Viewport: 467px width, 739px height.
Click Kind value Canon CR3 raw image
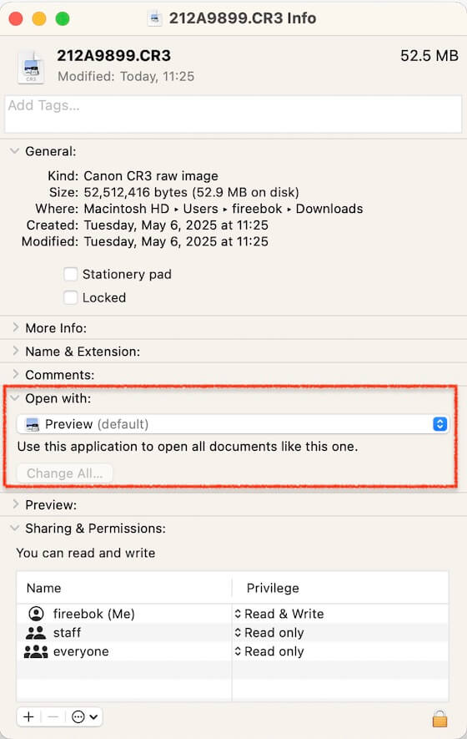point(151,176)
